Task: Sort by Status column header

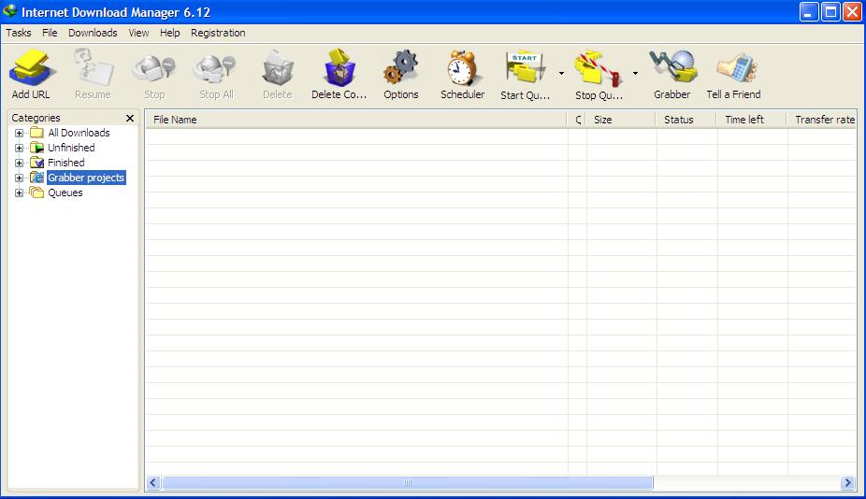Action: 686,120
